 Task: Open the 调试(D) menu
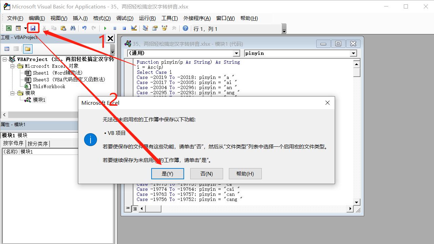coord(125,18)
